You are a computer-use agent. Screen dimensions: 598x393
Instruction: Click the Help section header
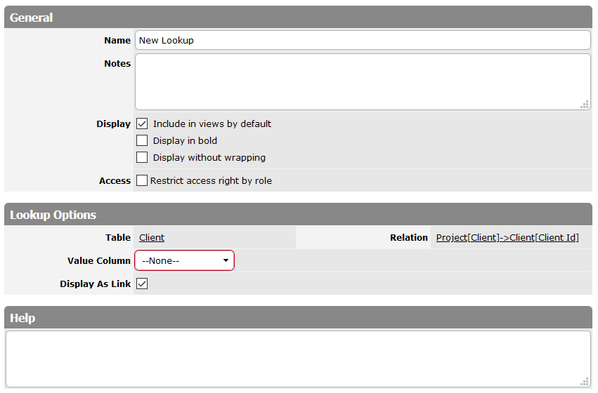pyautogui.click(x=298, y=318)
